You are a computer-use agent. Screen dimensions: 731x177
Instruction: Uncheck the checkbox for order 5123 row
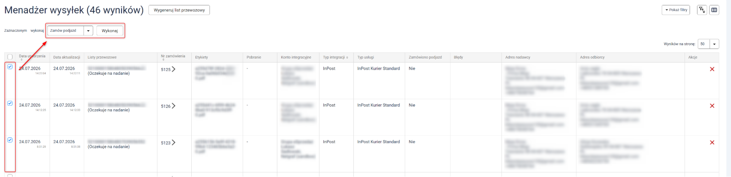10,140
